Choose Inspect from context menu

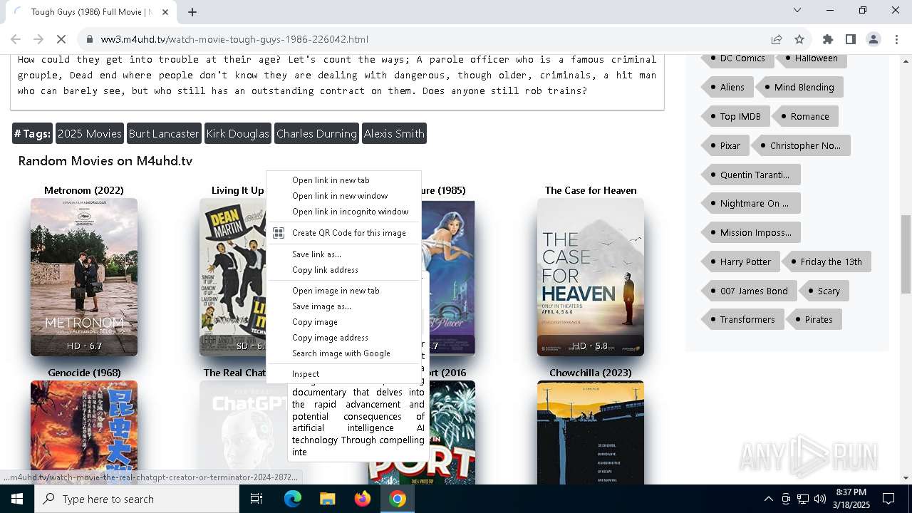point(343,374)
